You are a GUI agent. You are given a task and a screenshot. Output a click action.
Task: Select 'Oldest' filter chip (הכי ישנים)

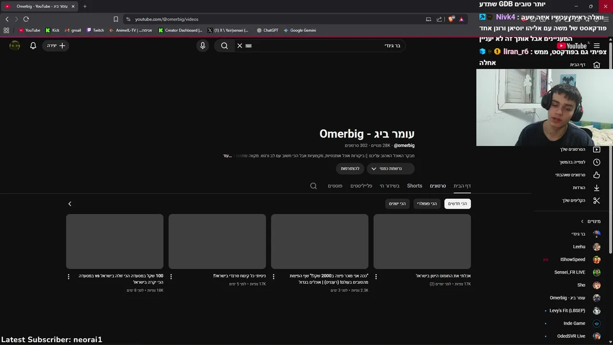397,204
